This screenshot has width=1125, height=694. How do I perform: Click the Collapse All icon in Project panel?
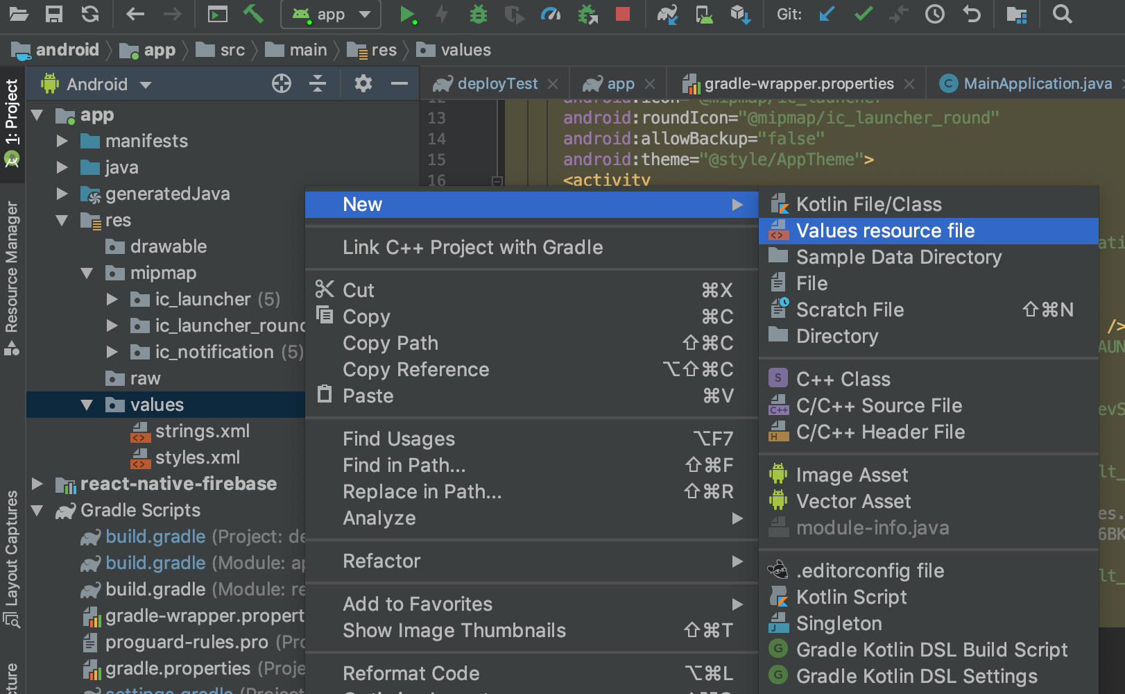point(318,84)
